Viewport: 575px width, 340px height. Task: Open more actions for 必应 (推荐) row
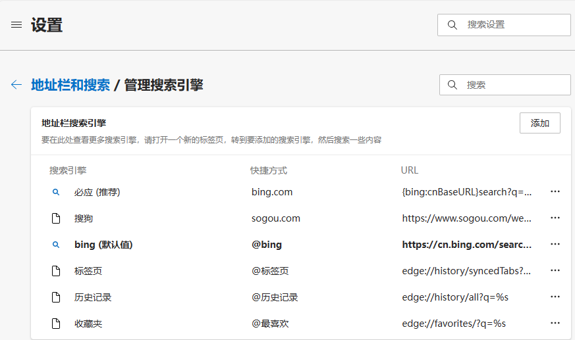tap(555, 191)
